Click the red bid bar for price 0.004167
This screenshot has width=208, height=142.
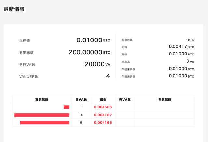42,115
